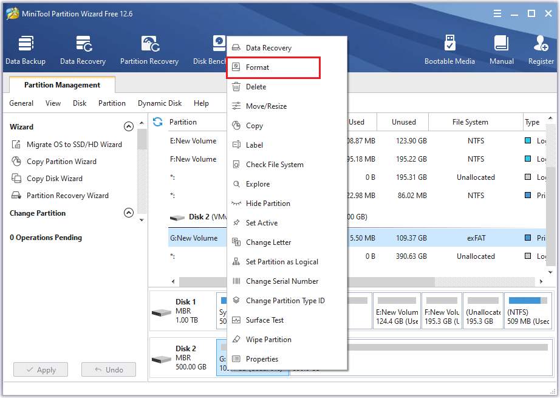The height and width of the screenshot is (398, 560).
Task: Refresh the partition list
Action: point(157,122)
